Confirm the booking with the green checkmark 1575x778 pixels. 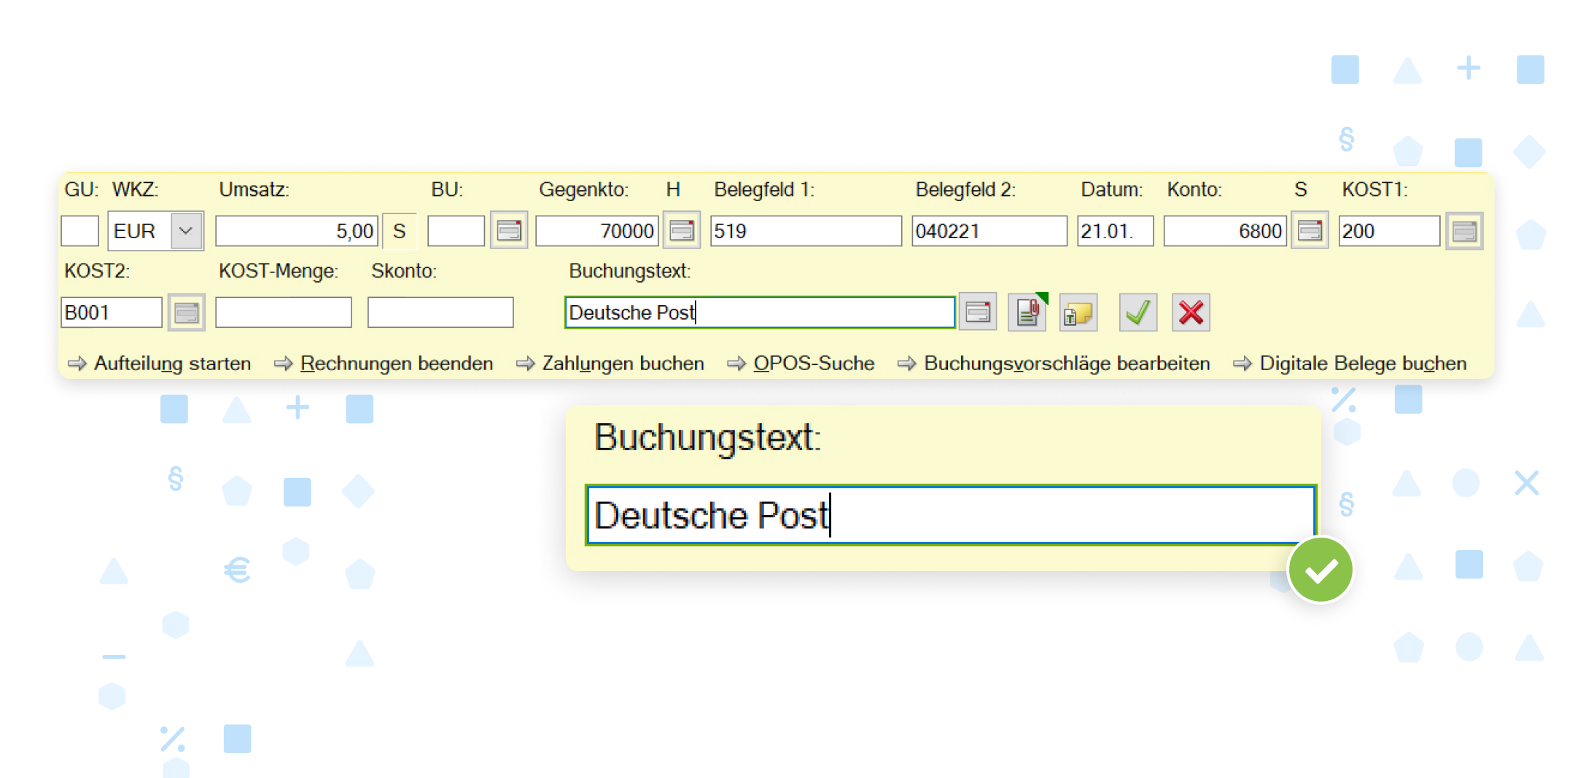click(1138, 313)
